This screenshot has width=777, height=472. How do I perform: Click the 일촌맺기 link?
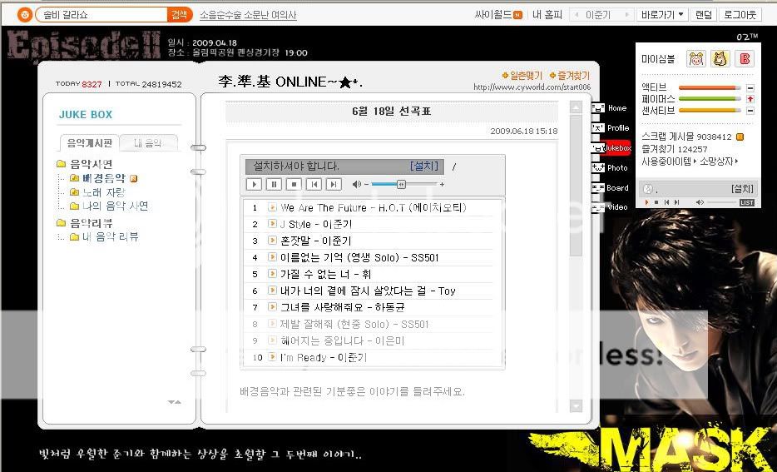(x=521, y=76)
